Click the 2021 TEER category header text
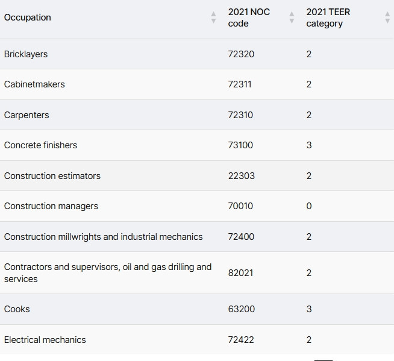 click(x=328, y=17)
